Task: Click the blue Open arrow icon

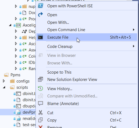Action: click(x=40, y=15)
